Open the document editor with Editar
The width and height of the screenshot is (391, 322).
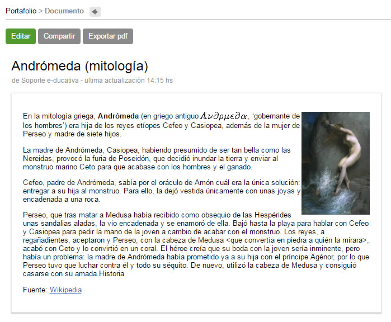point(21,36)
